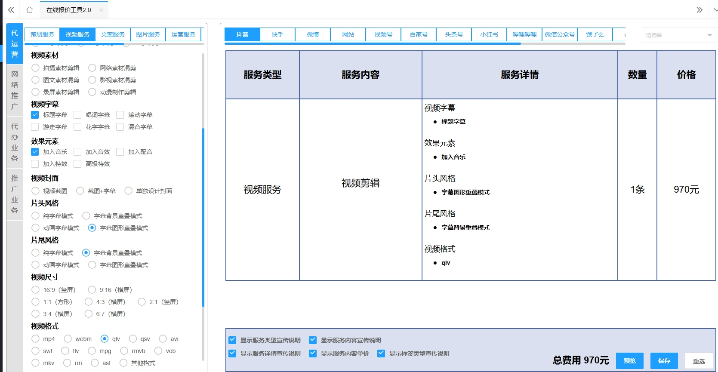This screenshot has height=372, width=718.
Task: Select the 网站 platform tab
Action: (x=348, y=34)
